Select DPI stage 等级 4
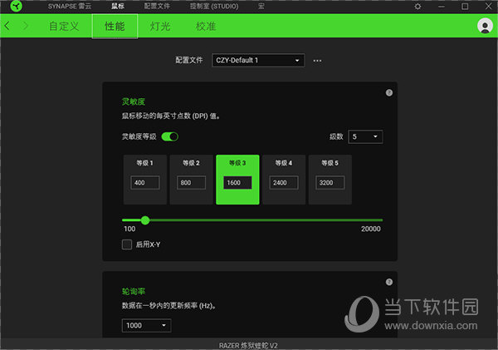Image resolution: width=498 pixels, height=350 pixels. [284, 180]
